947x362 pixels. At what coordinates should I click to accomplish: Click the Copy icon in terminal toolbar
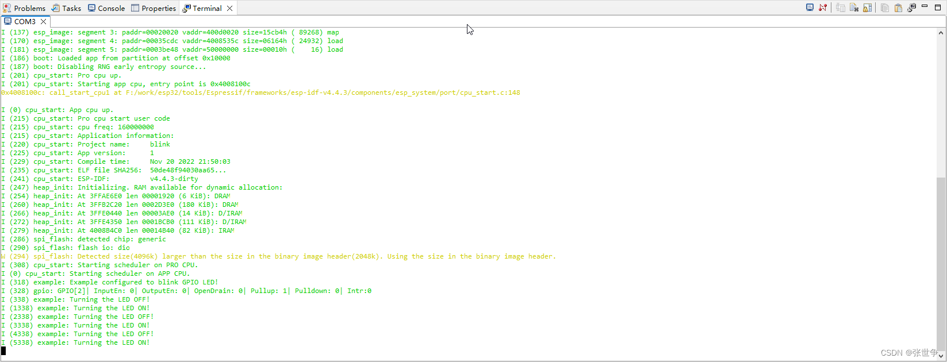(885, 7)
